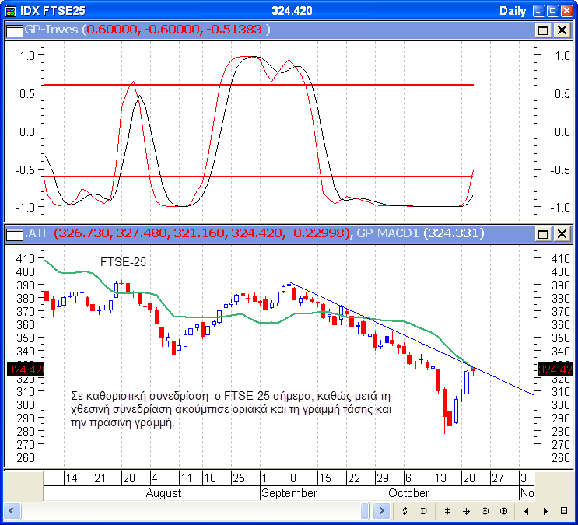This screenshot has width=578, height=525.
Task: Zoom out with the minus magnifier icon
Action: pyautogui.click(x=485, y=511)
